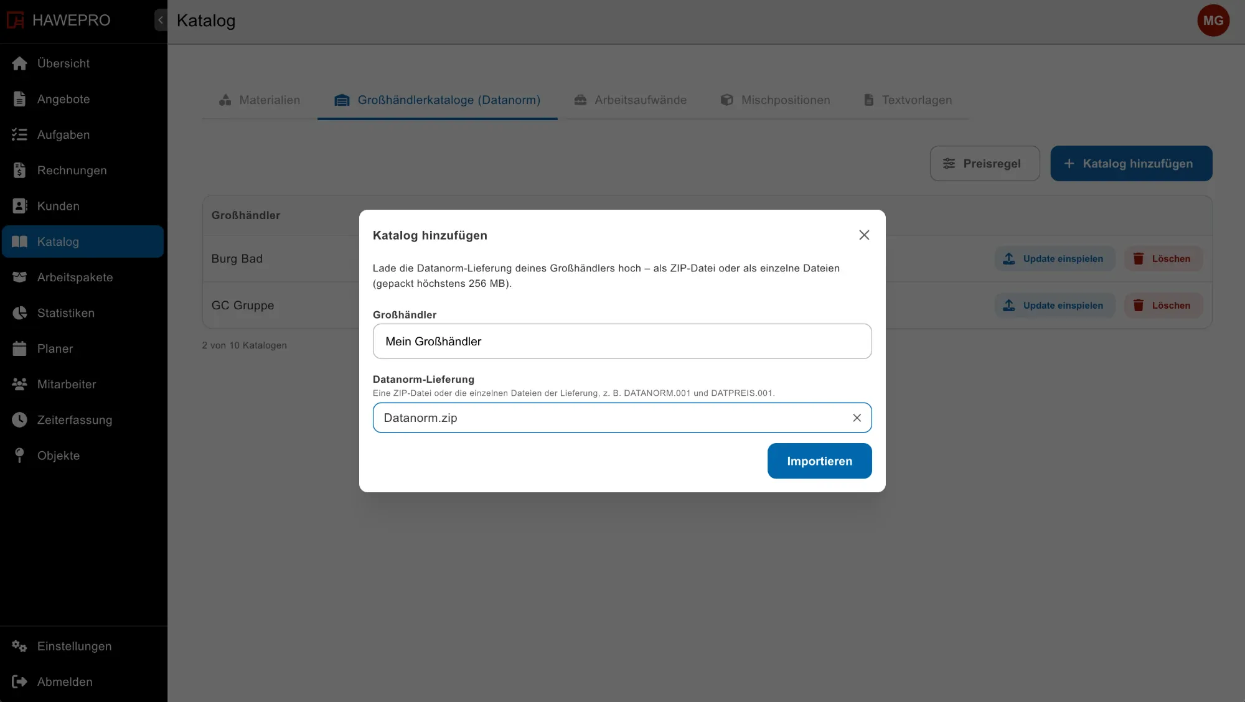
Task: Click the Großhändler column header
Action: (245, 215)
